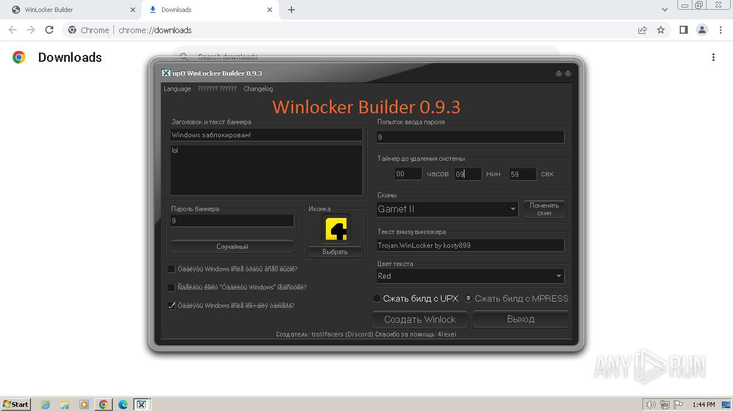Click the hours timer field

[x=408, y=174]
